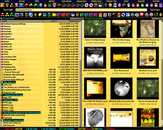Select the Revival Cover.psd thumbnail

coord(148,58)
